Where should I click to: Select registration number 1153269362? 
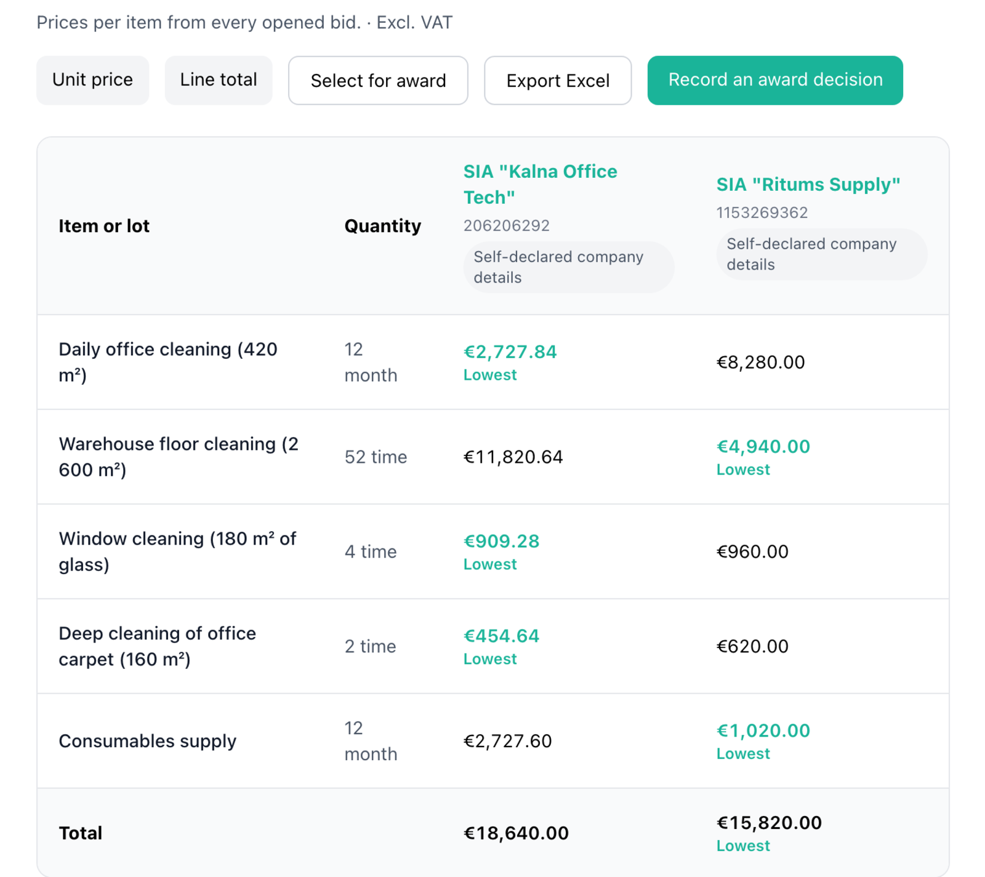(x=762, y=212)
